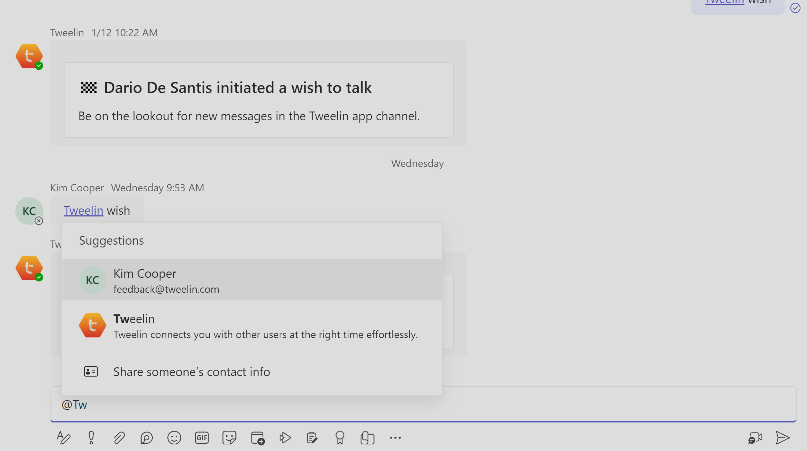807x451 pixels.
Task: Click the Stream play arrow icon
Action: pos(285,438)
